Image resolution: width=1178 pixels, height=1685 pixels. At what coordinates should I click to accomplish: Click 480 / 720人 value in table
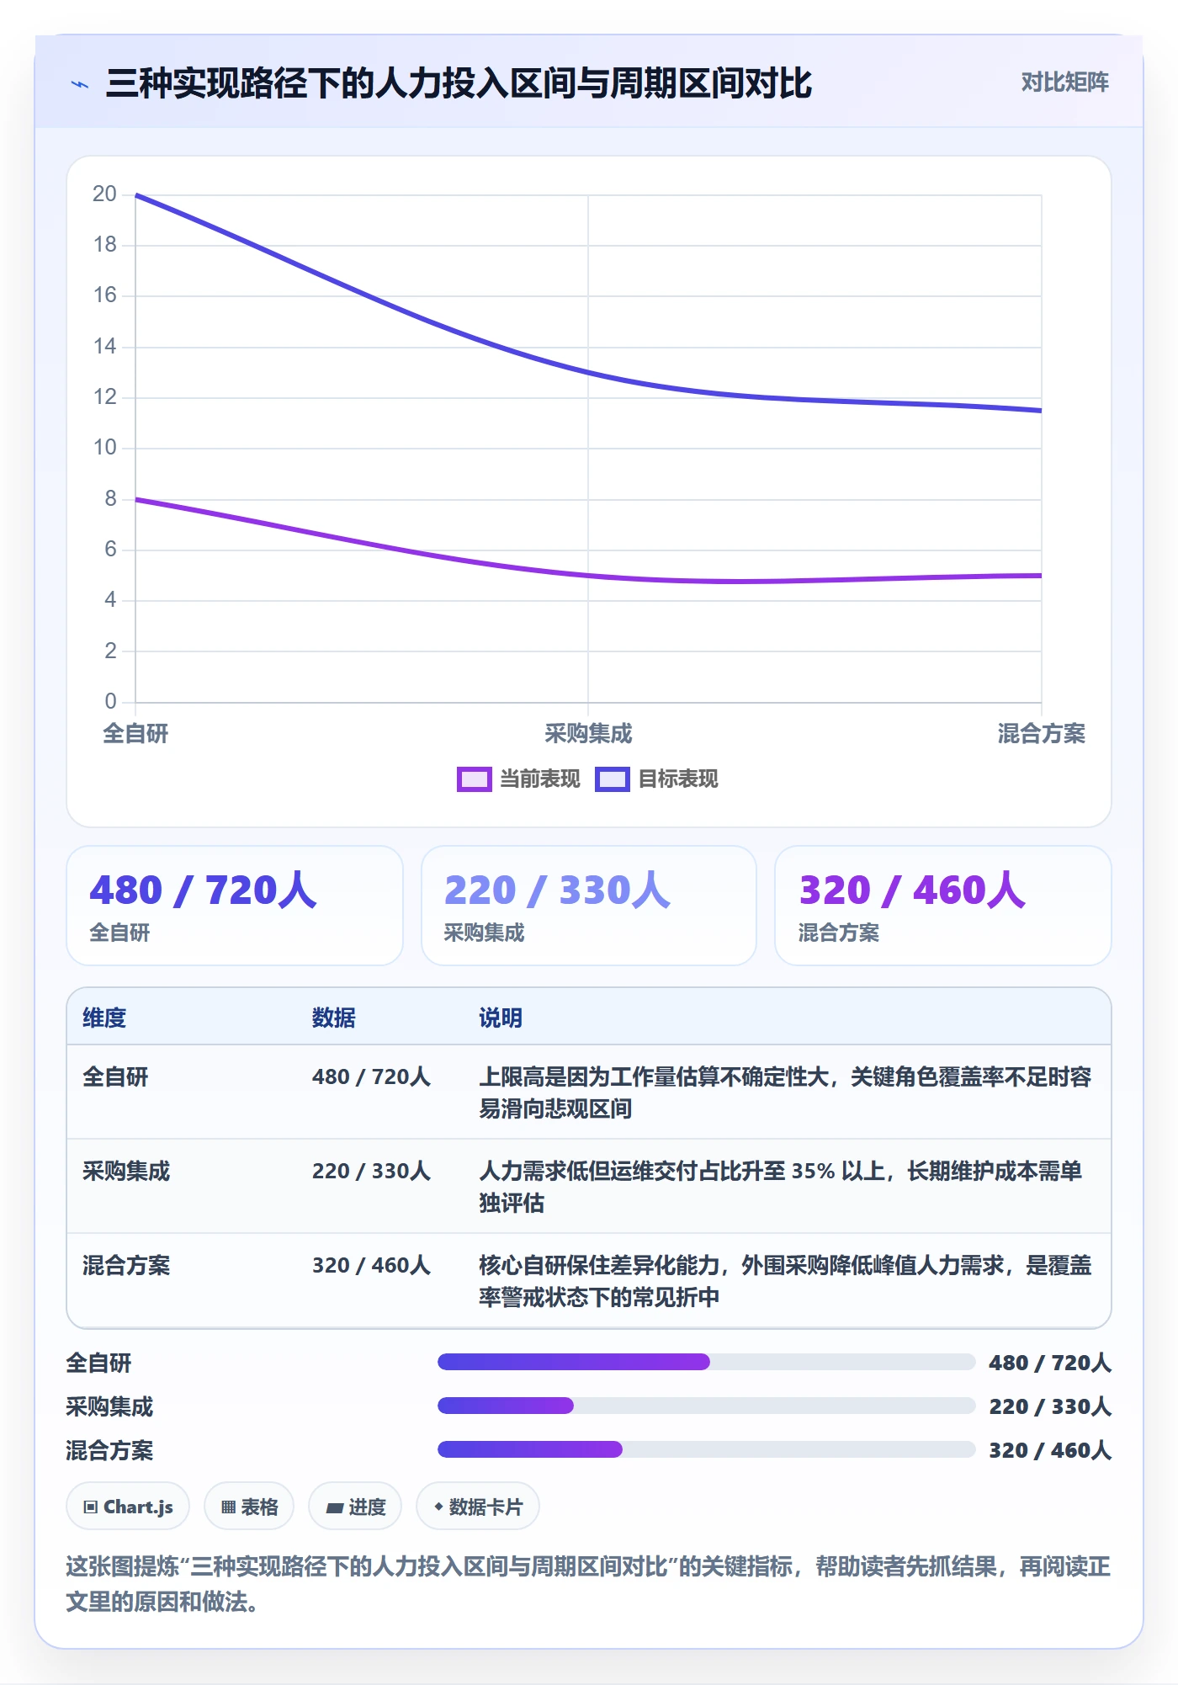(371, 1076)
